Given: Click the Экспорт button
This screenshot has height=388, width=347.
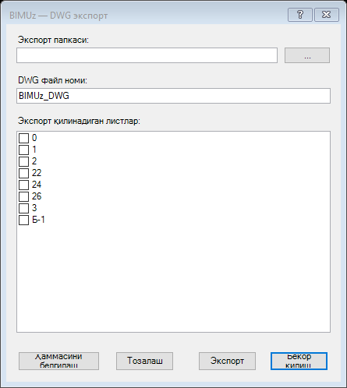Looking at the screenshot, I should [x=227, y=361].
